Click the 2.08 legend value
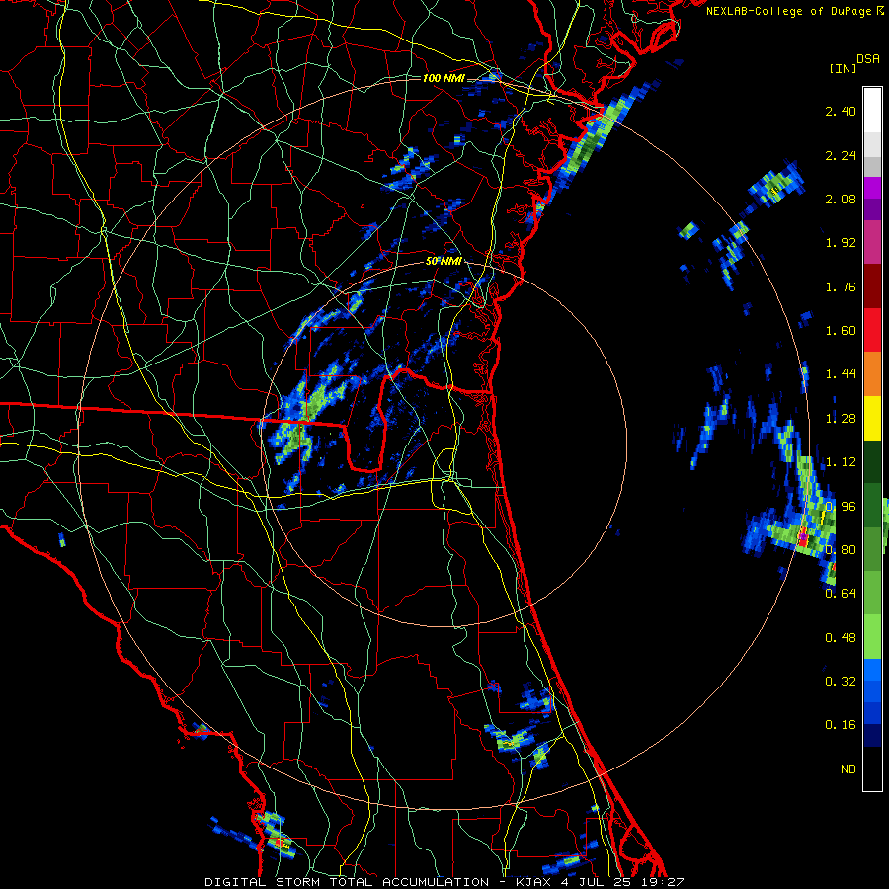 coord(841,199)
